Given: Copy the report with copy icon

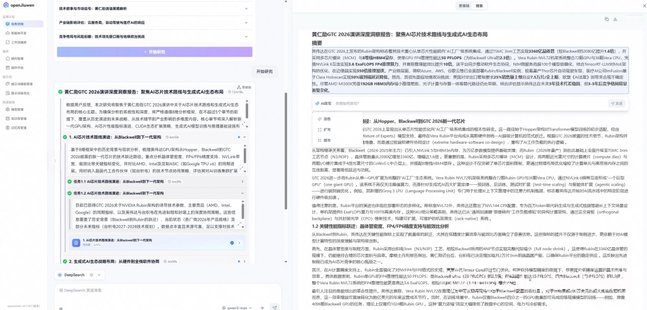Looking at the screenshot, I should (x=606, y=19).
